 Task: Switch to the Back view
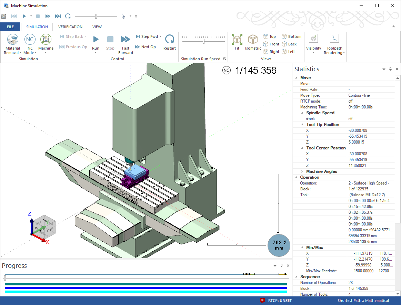pos(289,44)
